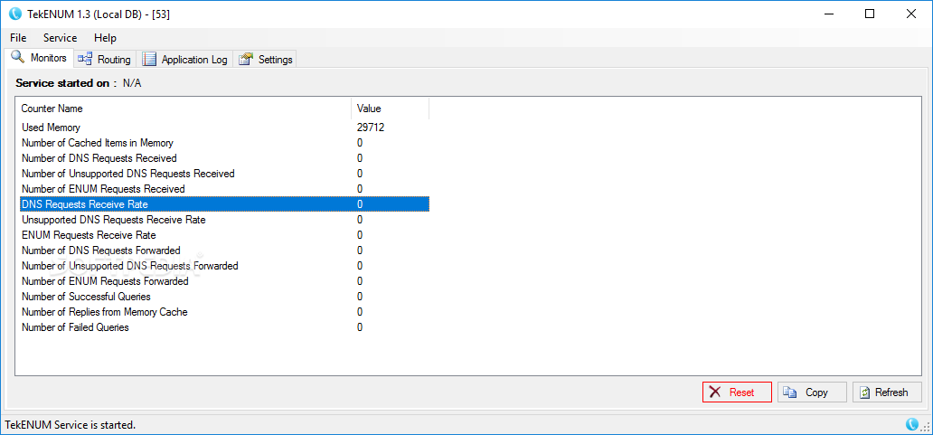The image size is (933, 435).
Task: Click the 29712 Used Memory value
Action: tap(370, 128)
